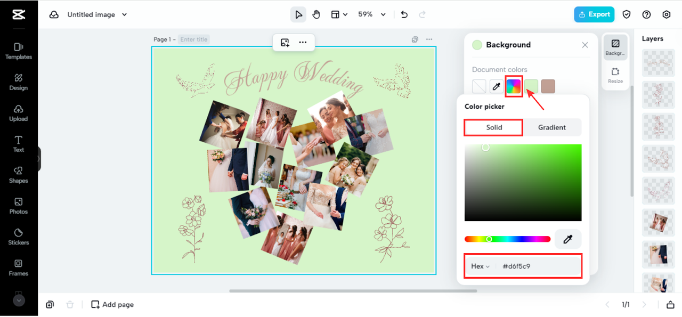Switch to the Solid color tab
Viewport: 682px width, 317px height.
[x=494, y=127]
